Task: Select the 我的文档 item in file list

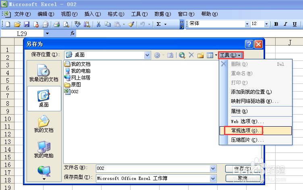Action: point(77,64)
